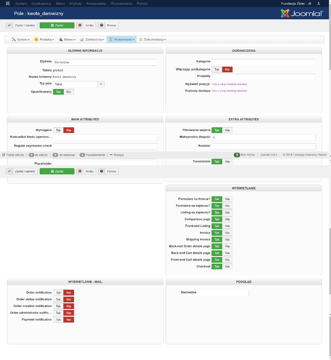Expand the Dokumentacja dropdown menu
Image resolution: width=331 pixels, height=360 pixels.
point(152,39)
